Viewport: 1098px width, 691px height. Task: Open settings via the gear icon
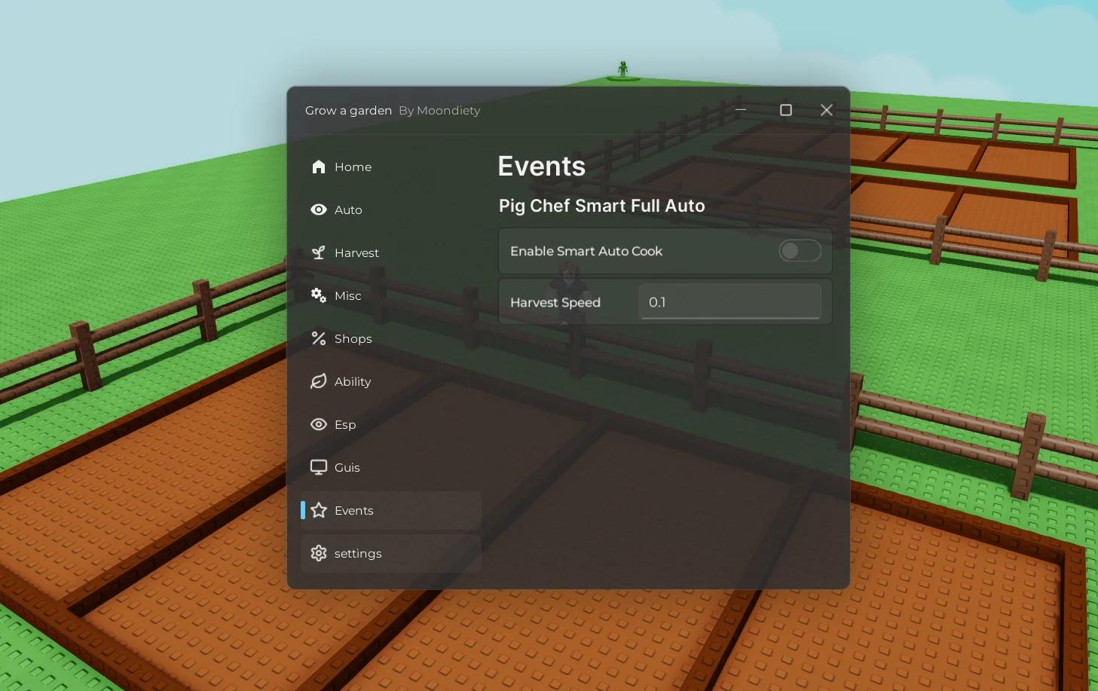[x=318, y=554]
